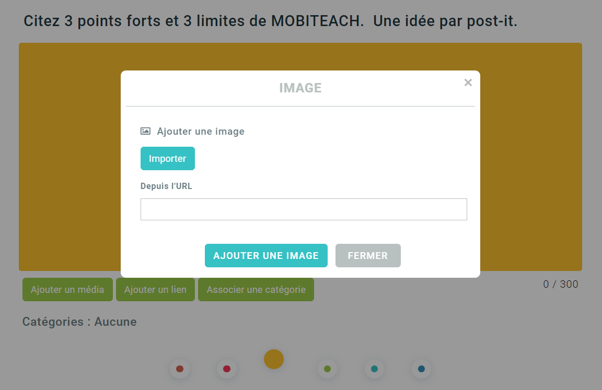Click the Ajouter une image label
Screen dimensions: 602x390
201,132
